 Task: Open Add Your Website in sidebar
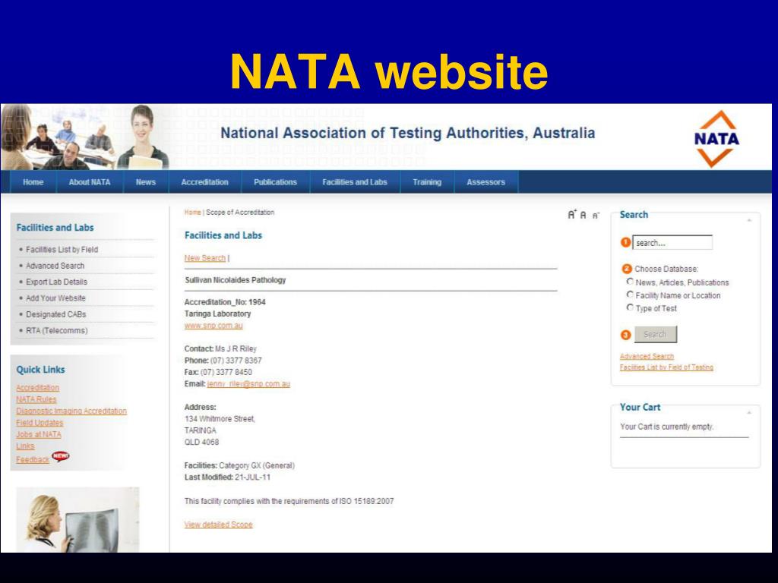(x=55, y=298)
